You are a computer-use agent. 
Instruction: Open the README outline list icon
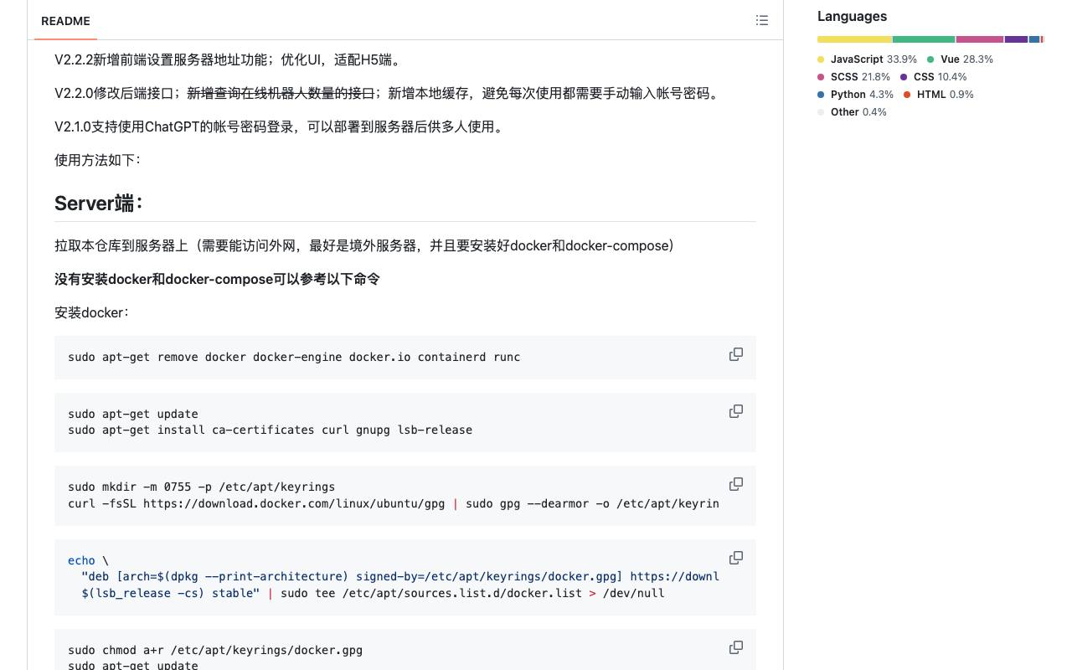(762, 20)
